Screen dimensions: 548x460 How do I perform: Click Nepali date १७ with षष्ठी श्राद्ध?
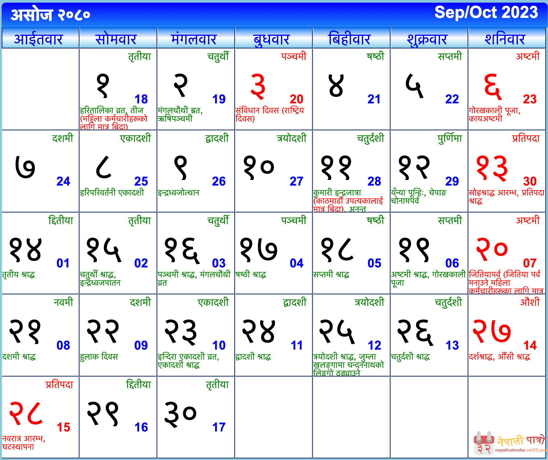point(259,249)
